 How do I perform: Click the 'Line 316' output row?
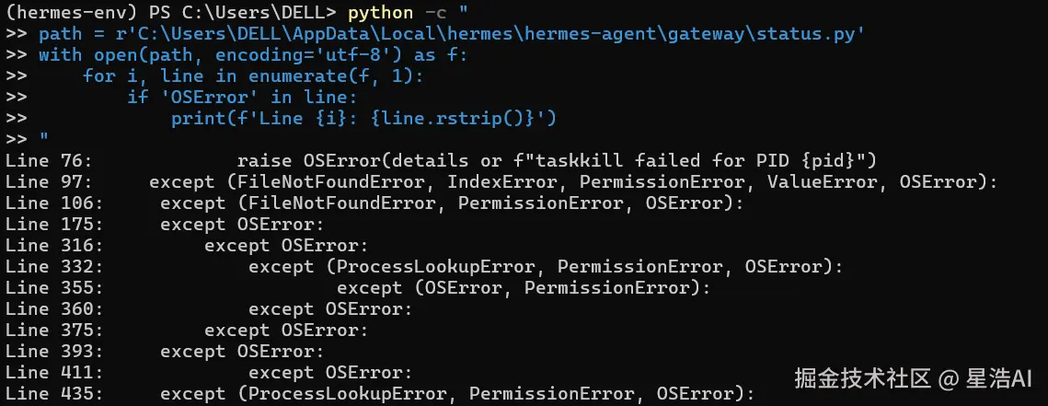pos(285,245)
